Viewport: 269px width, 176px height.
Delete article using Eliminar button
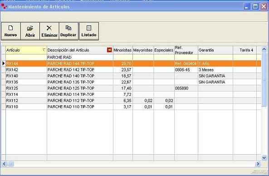coord(49,31)
